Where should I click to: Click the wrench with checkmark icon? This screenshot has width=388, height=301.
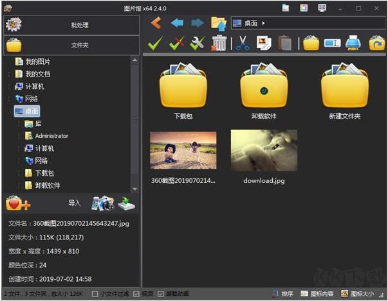[x=197, y=44]
